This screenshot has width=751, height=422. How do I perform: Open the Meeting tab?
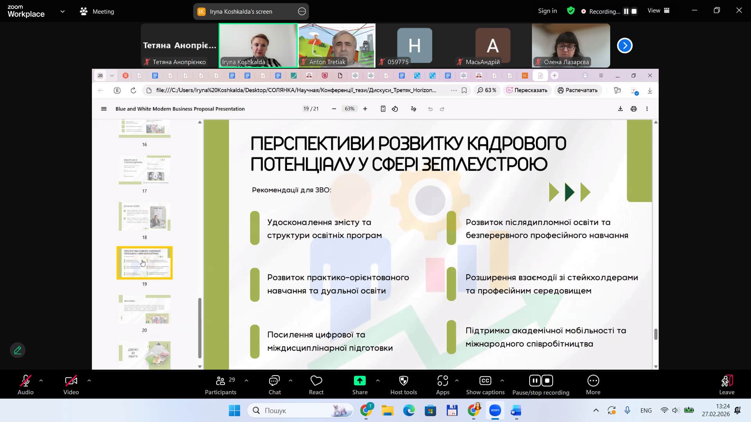coord(97,11)
